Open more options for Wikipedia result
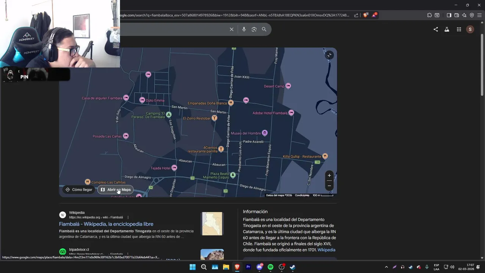 click(x=128, y=217)
